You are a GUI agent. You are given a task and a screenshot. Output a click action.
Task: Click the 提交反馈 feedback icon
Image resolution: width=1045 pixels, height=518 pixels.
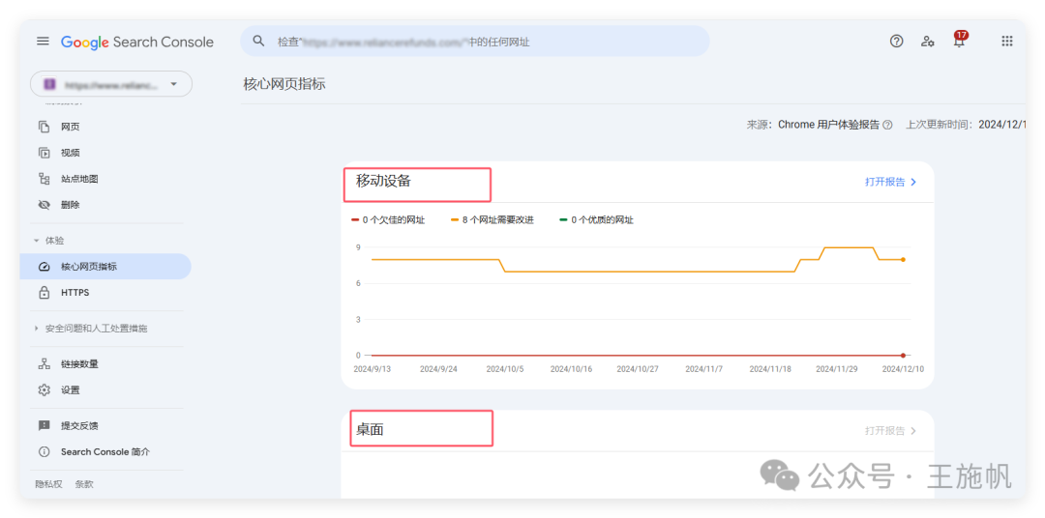point(44,425)
